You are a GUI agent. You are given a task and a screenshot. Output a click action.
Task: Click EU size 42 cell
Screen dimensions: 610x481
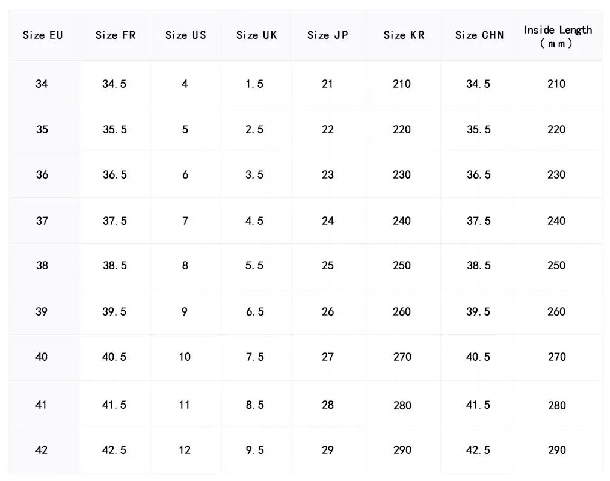(x=42, y=450)
